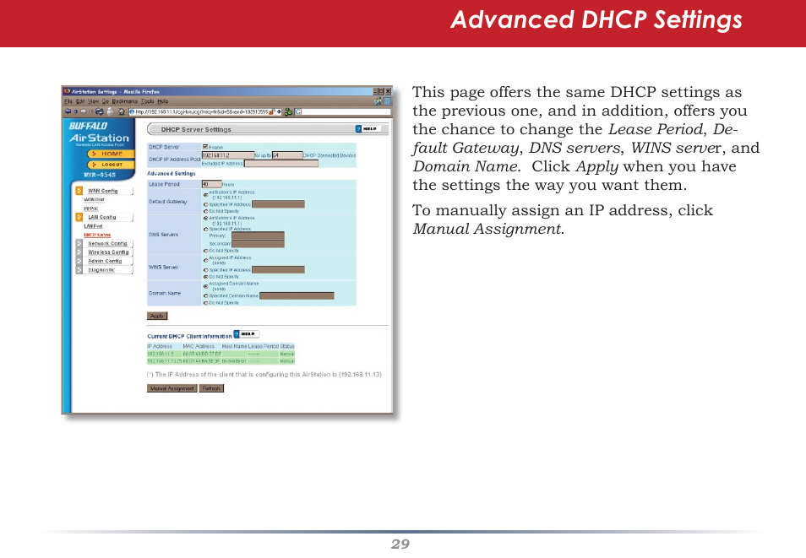Viewport: 806px width, 558px height.
Task: Click the browser Reload icon
Action: point(99,111)
